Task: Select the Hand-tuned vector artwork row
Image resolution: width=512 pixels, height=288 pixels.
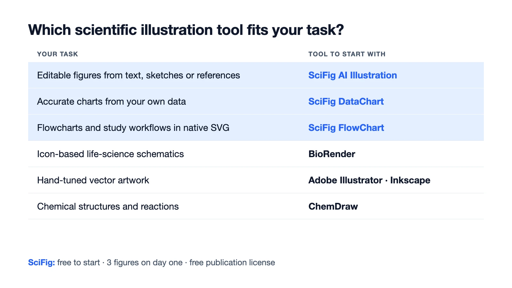Action: [256, 180]
